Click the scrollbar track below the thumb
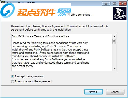 tap(115, 55)
